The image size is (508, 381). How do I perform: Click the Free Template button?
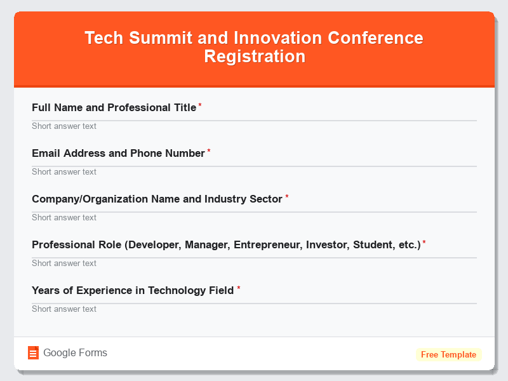[448, 354]
